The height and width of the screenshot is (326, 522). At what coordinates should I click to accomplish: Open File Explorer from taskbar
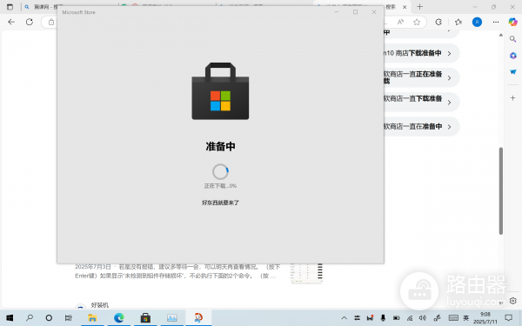(92, 318)
